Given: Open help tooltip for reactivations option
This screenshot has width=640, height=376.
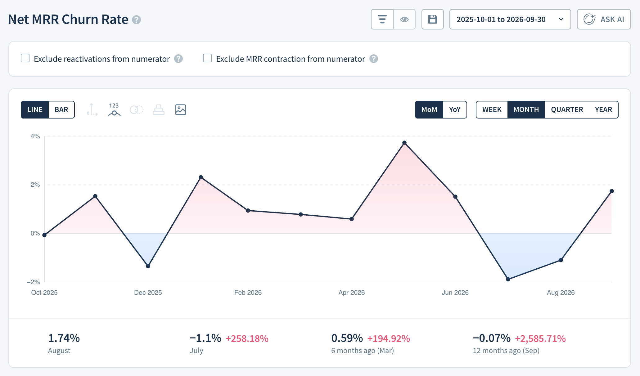Looking at the screenshot, I should (x=178, y=59).
